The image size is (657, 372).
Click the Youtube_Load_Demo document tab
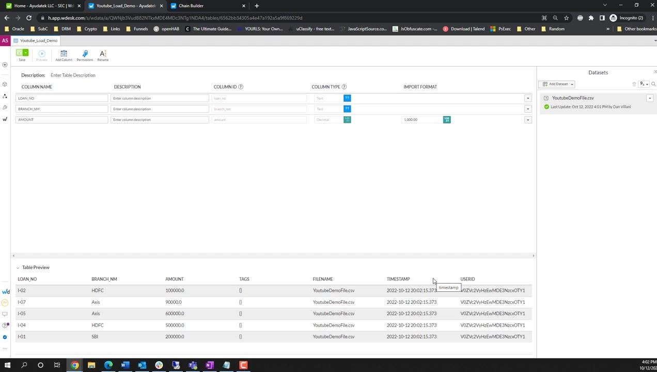[x=36, y=40]
